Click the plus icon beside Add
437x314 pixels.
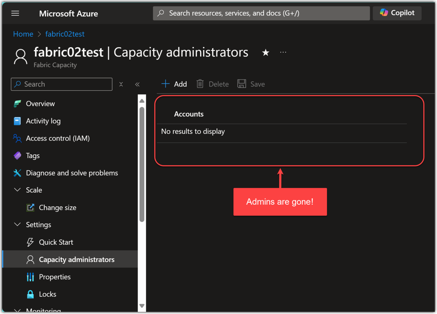coord(165,84)
